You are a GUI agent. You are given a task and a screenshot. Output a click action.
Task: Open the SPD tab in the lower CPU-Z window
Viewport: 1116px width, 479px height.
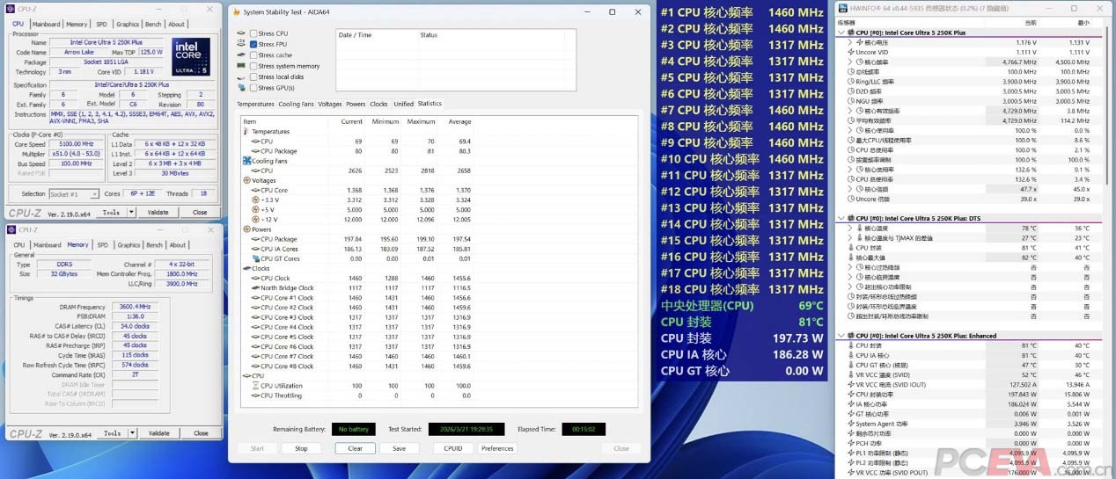point(102,245)
